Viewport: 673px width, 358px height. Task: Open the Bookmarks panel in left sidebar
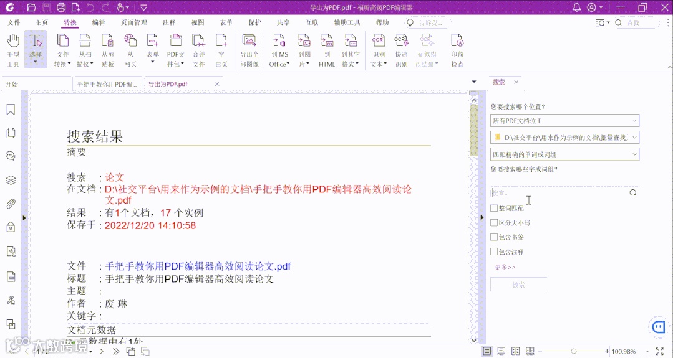click(x=11, y=110)
